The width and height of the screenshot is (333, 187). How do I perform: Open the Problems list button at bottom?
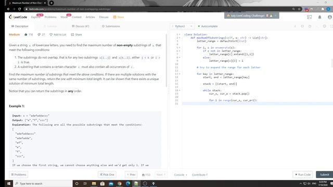coord(19,175)
